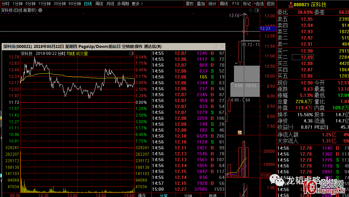
Task: Switch to the 分钟 tab at the bottom
Action: coord(188,195)
